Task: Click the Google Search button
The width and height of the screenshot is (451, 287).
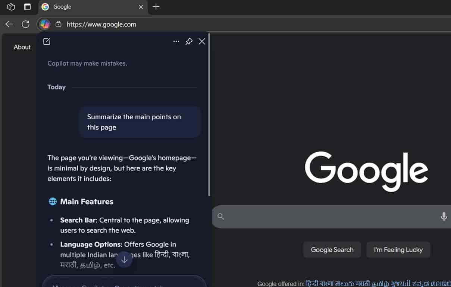Action: 332,250
